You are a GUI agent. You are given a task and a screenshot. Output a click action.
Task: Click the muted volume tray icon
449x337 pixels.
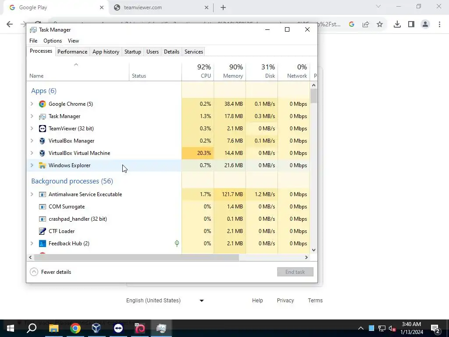click(392, 328)
